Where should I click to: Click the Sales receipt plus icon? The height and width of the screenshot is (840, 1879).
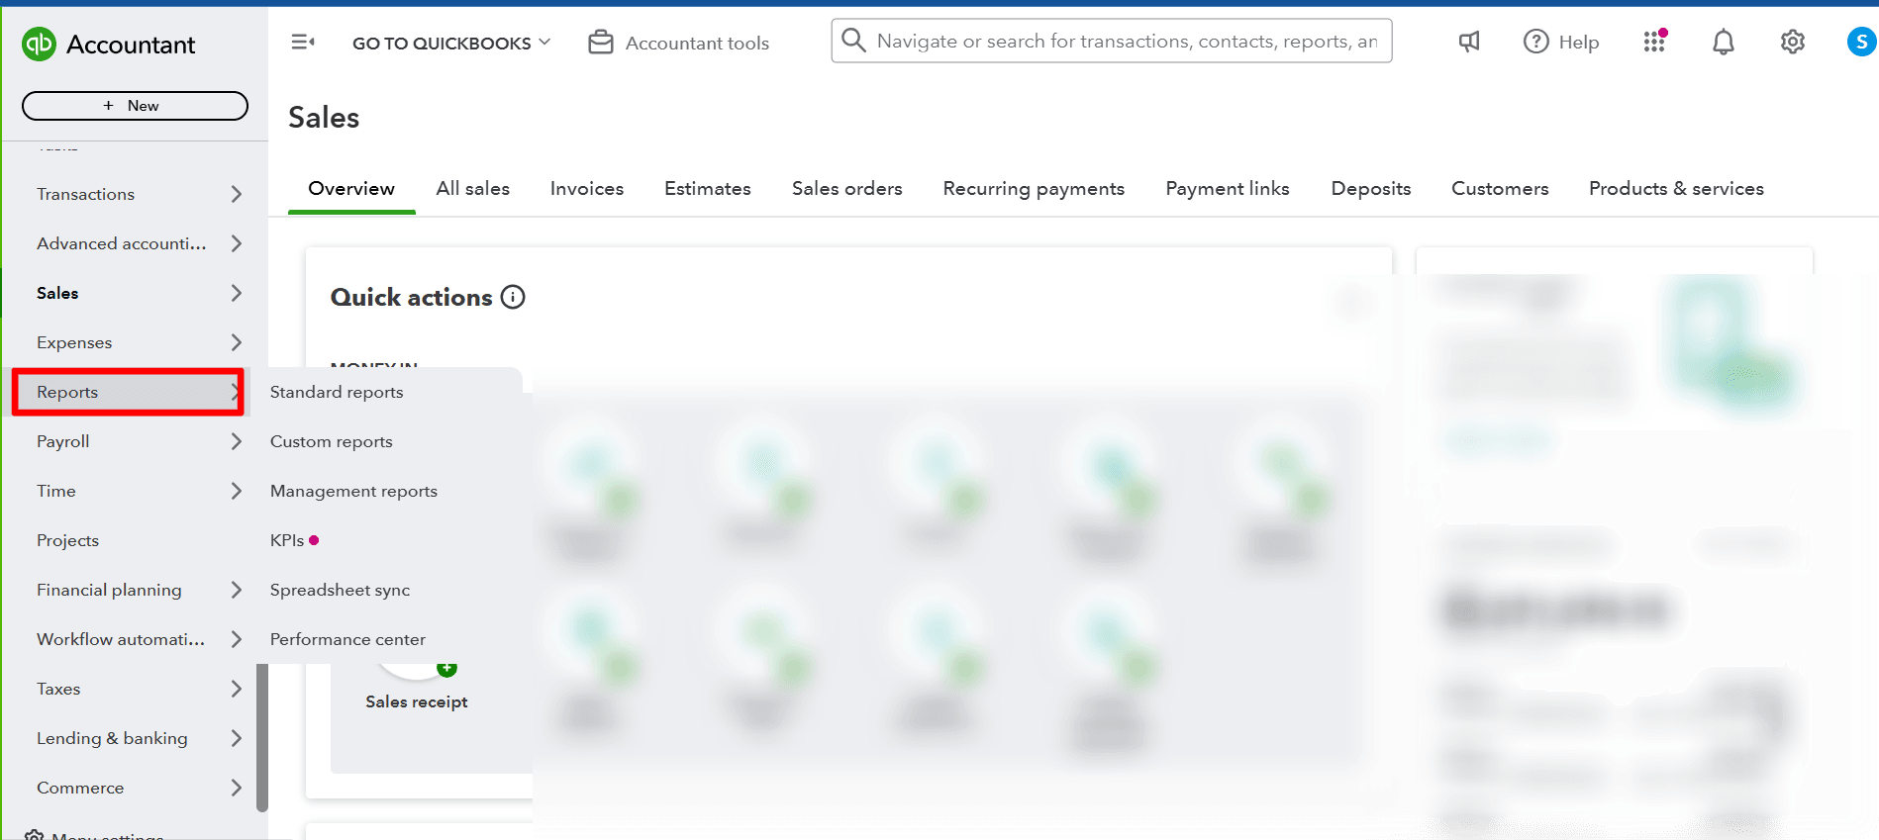tap(446, 669)
